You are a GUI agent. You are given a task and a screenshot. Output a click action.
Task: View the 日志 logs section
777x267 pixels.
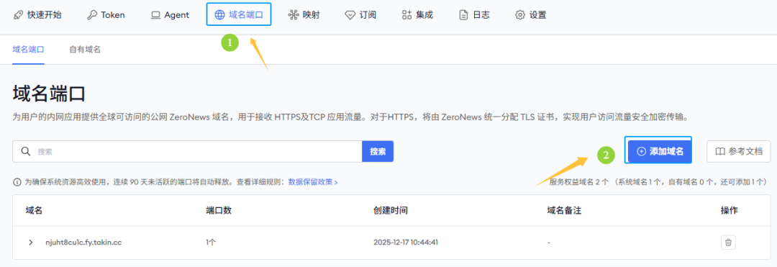coord(474,15)
